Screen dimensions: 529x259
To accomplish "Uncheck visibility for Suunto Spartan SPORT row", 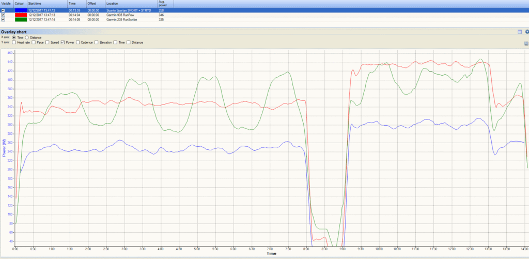I will click(x=3, y=10).
